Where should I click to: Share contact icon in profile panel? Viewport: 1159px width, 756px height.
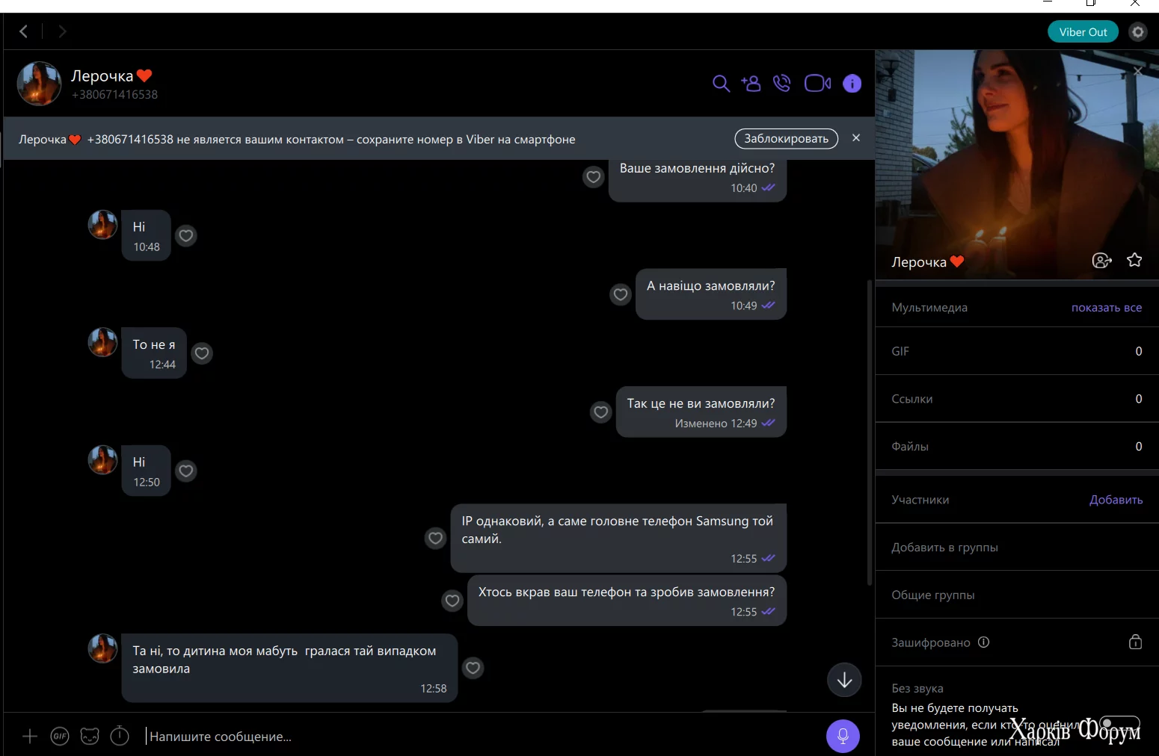click(x=1102, y=261)
